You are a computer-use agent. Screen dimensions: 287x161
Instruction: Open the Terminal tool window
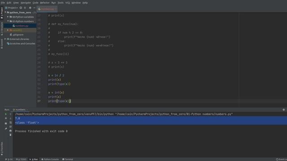pyautogui.click(x=68, y=159)
